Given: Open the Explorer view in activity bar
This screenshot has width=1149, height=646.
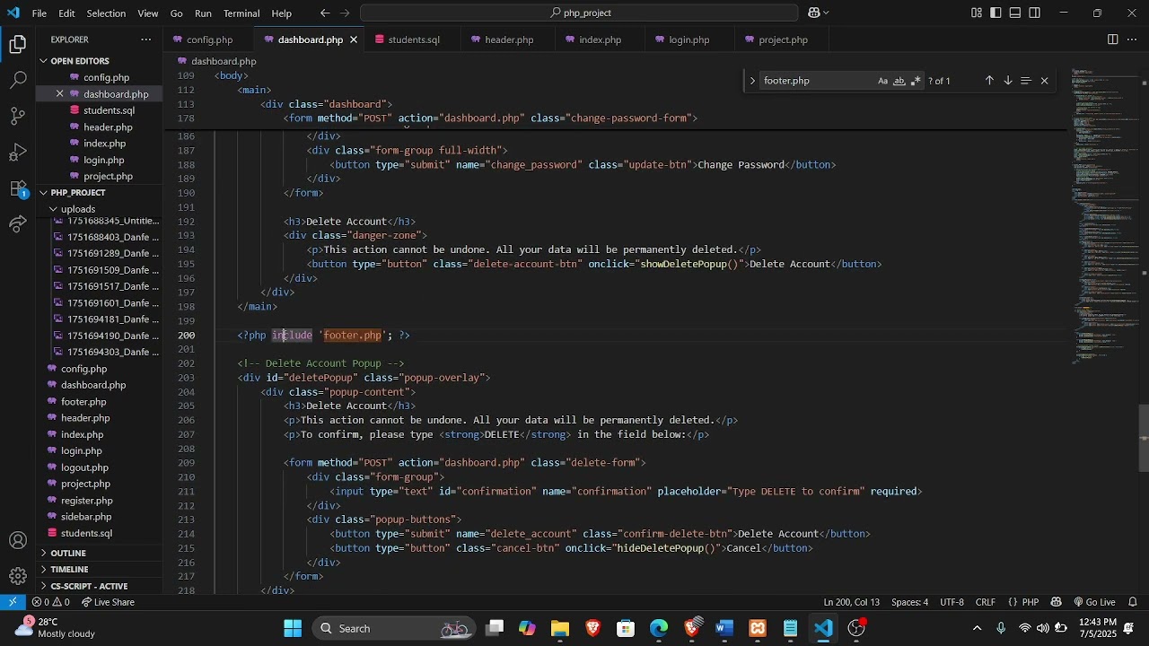Looking at the screenshot, I should pyautogui.click(x=18, y=44).
